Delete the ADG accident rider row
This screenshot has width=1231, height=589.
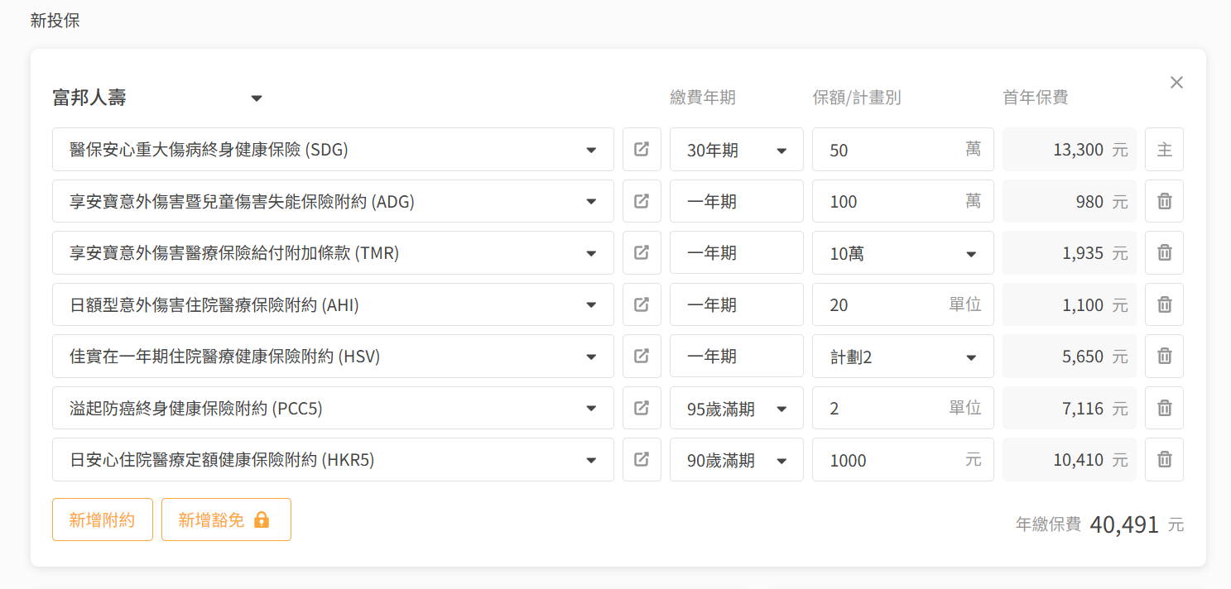(x=1164, y=201)
